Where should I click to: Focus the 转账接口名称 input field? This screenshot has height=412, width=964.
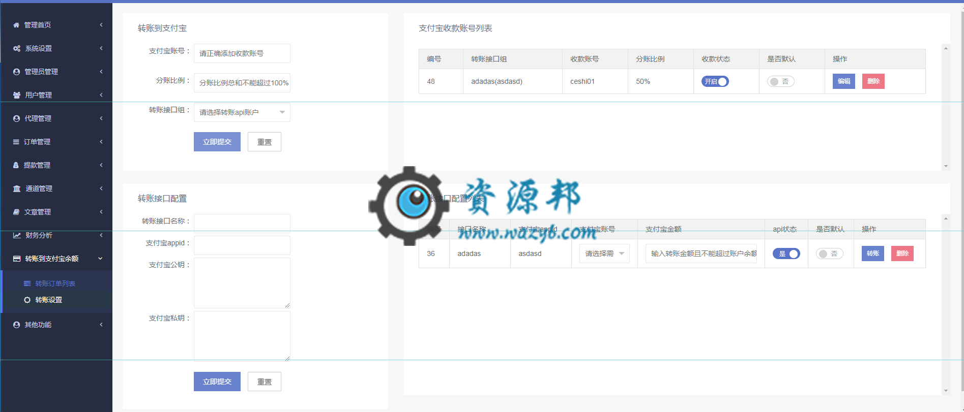pos(242,223)
